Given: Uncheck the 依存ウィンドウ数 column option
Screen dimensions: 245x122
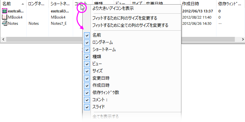Looking at the screenshot, I should [87, 93].
